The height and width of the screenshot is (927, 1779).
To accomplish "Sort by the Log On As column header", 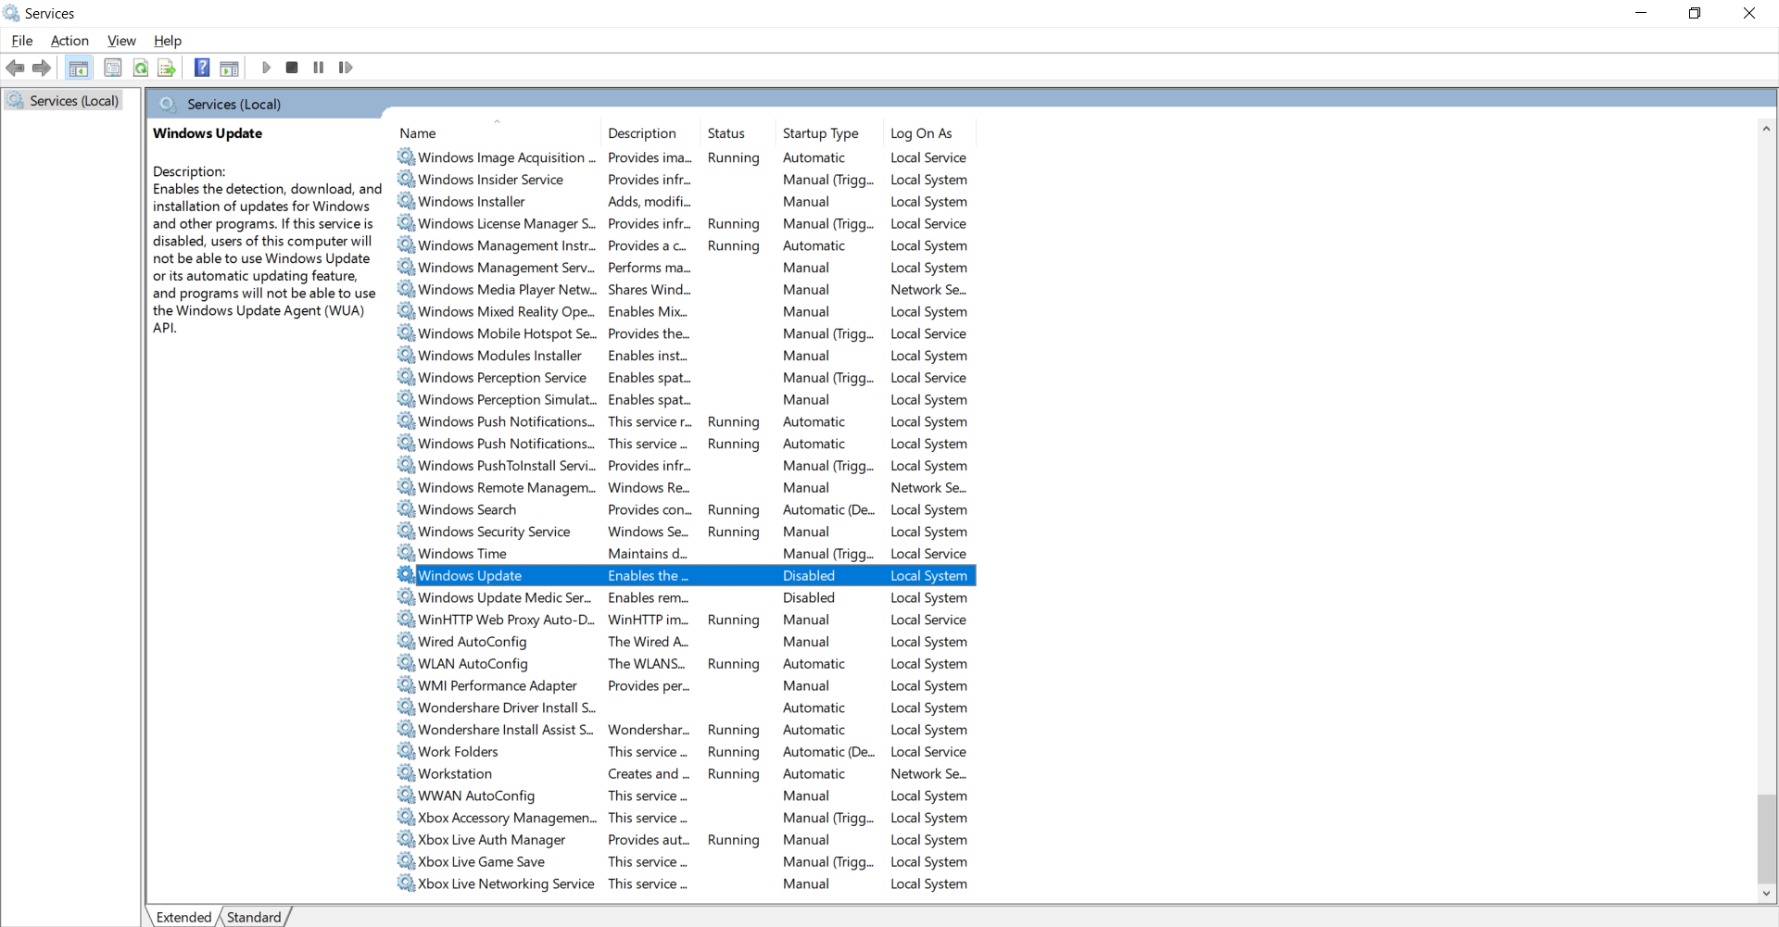I will click(930, 133).
